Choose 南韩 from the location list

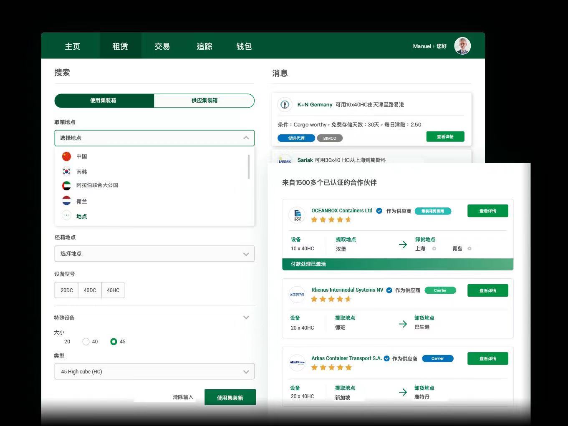81,171
